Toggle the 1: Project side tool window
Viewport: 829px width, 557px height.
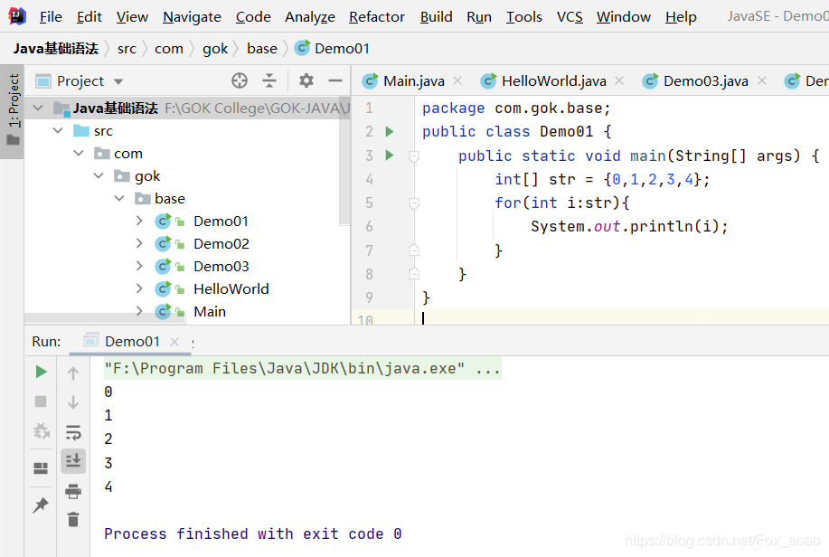[13, 111]
